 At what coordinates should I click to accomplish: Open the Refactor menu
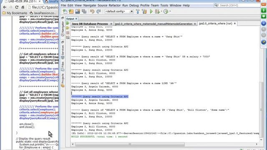coord(115,5)
